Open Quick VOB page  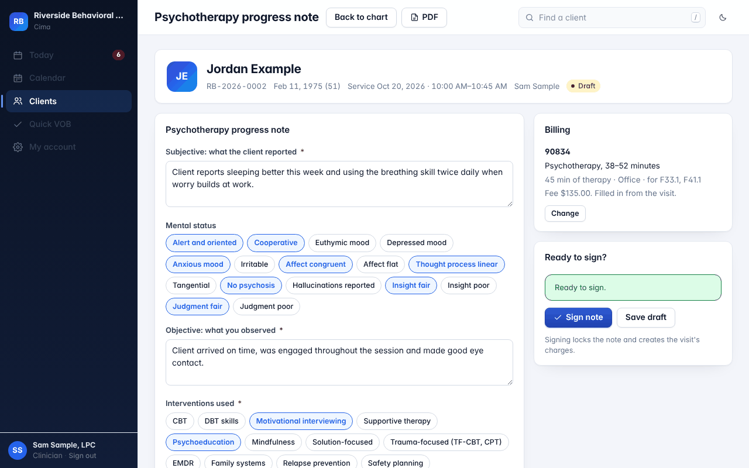pos(68,124)
